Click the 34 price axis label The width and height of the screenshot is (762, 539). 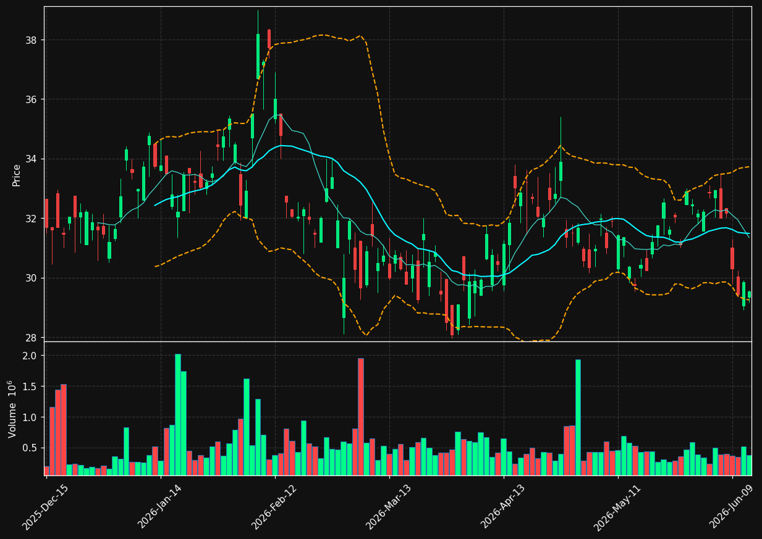click(33, 159)
